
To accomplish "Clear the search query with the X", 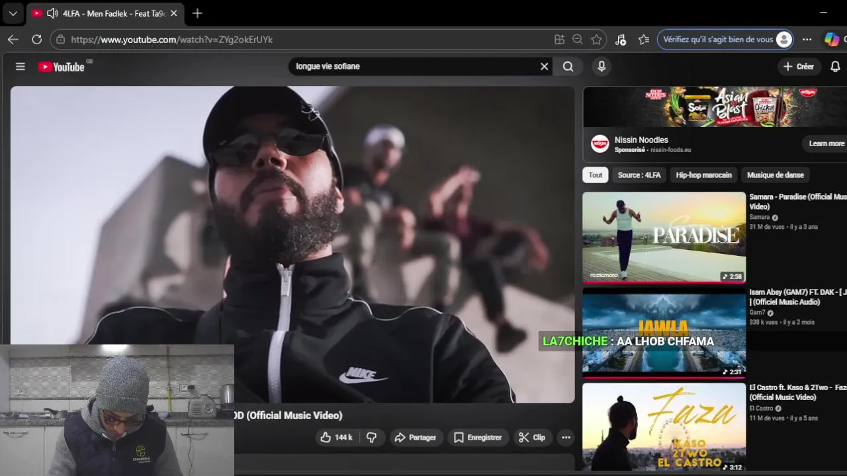I will pyautogui.click(x=544, y=66).
